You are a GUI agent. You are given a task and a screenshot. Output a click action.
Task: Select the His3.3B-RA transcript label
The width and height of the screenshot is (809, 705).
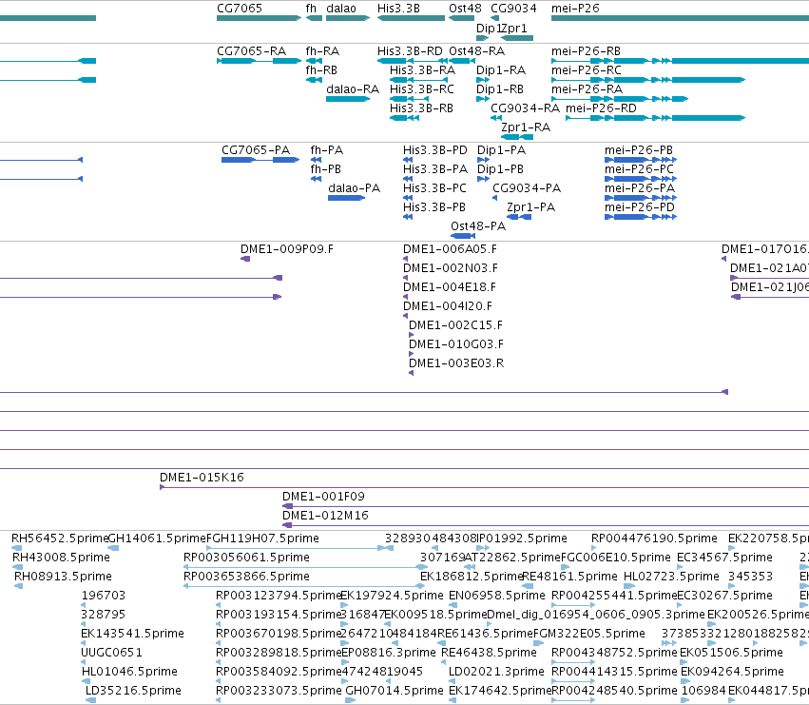pos(422,70)
